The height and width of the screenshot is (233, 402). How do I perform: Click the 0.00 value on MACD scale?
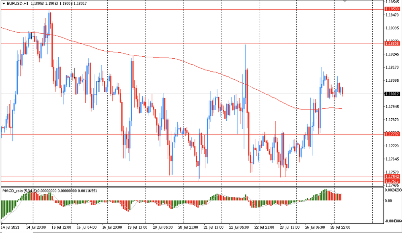[388, 201]
